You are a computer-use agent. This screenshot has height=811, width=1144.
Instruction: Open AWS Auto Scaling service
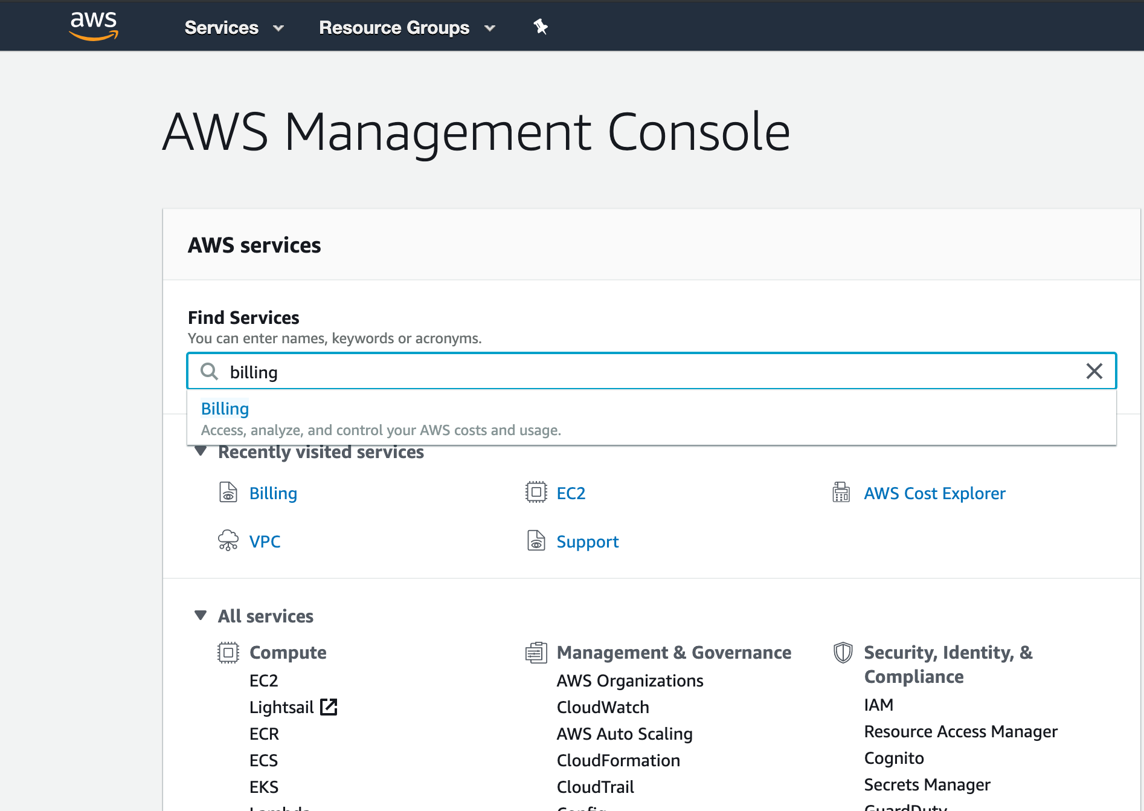click(625, 734)
